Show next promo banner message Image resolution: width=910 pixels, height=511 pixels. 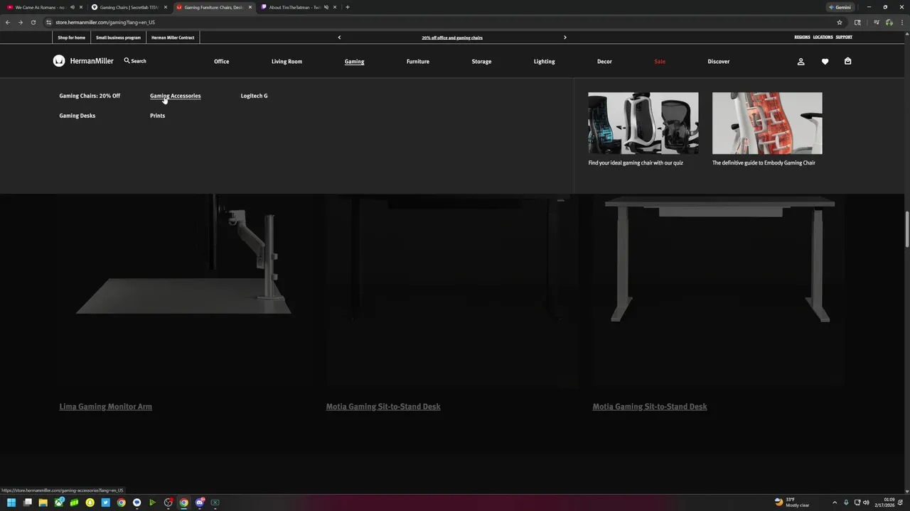(x=565, y=38)
